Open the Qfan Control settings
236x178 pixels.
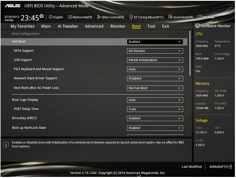[x=110, y=17]
